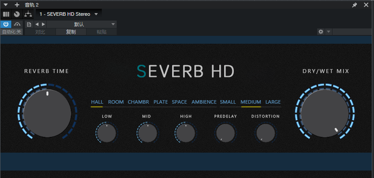Click the MID knob
This screenshot has width=374, height=178.
147,133
